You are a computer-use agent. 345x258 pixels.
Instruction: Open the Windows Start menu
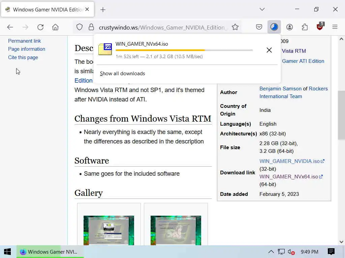coord(7,252)
